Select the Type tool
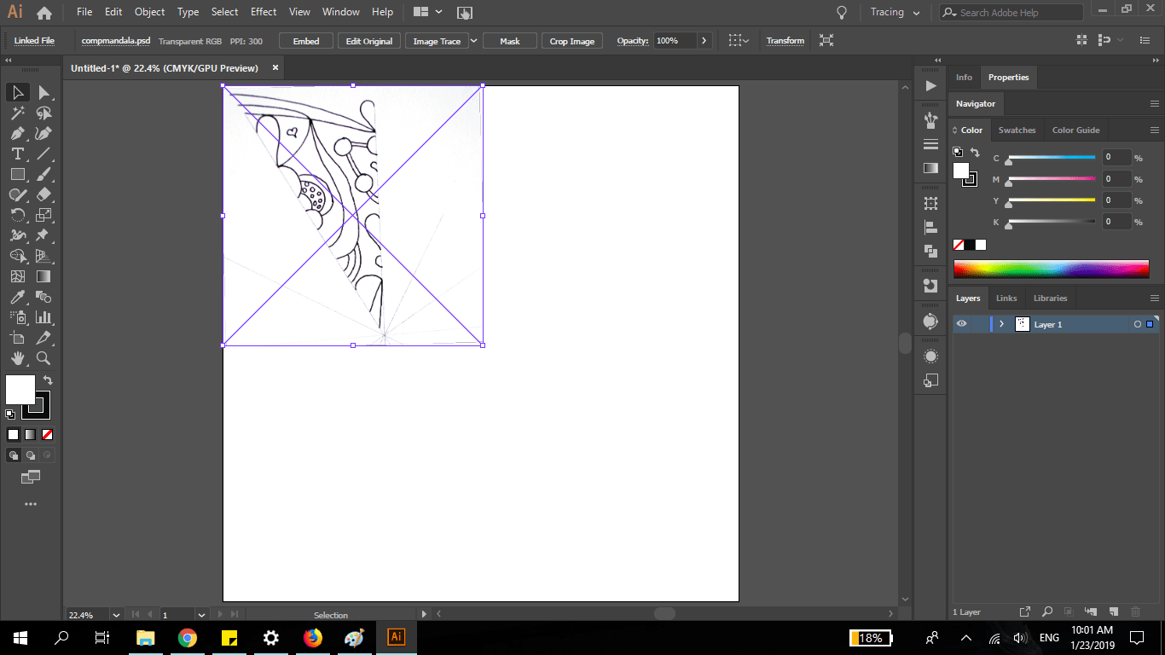The image size is (1165, 655). tap(17, 154)
